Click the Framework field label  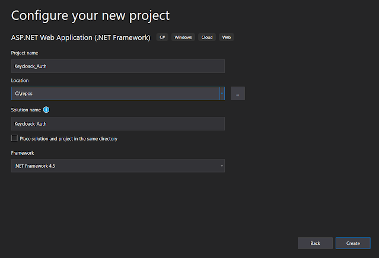coord(23,152)
